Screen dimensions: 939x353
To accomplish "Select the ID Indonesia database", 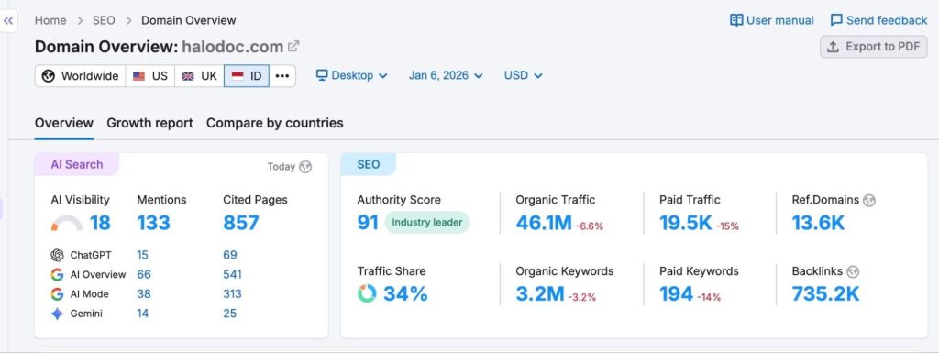I will coord(247,76).
